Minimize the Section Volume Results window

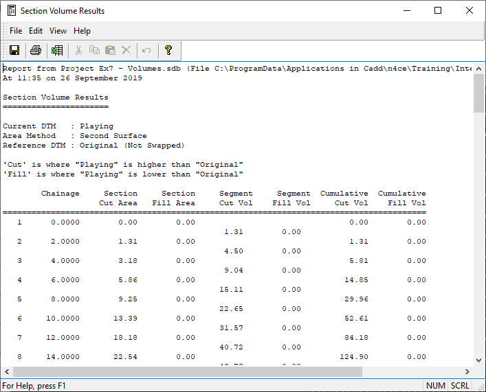point(407,10)
